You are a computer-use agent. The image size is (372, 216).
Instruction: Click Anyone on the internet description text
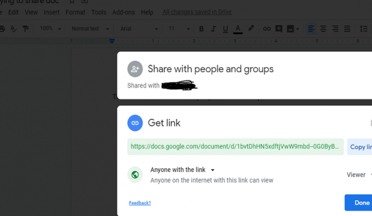click(x=212, y=180)
